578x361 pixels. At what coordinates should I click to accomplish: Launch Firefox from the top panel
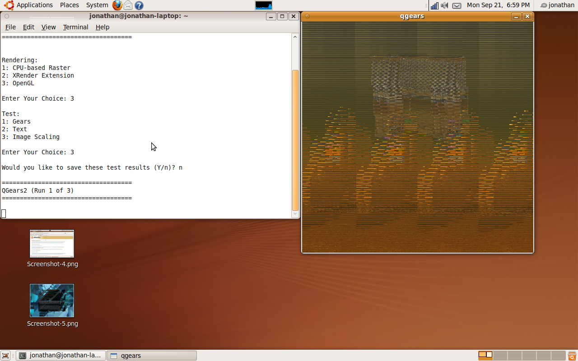(x=117, y=5)
